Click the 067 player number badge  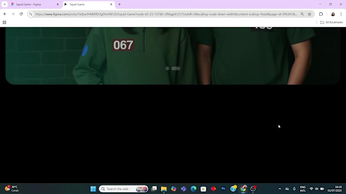coord(123,45)
